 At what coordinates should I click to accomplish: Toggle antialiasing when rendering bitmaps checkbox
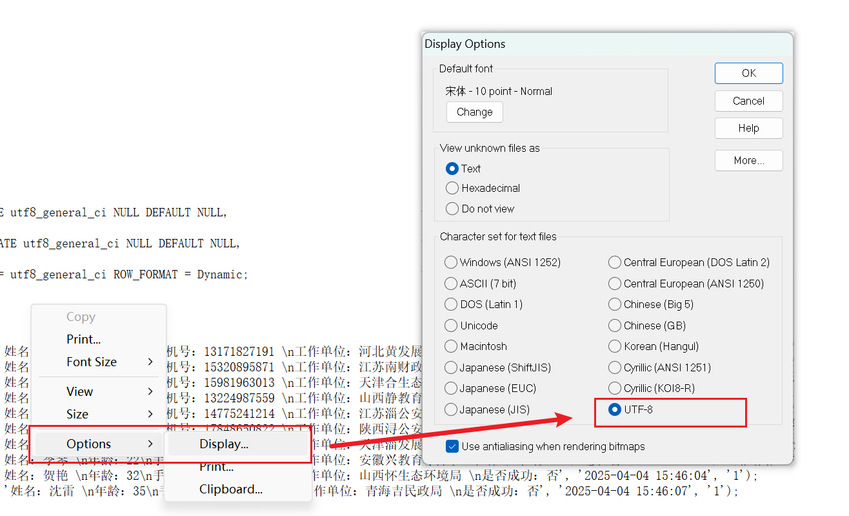click(452, 446)
